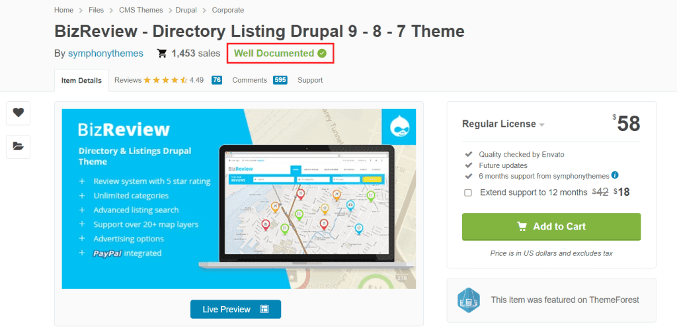Switch to the Reviews tab
677x334 pixels.
tap(128, 80)
